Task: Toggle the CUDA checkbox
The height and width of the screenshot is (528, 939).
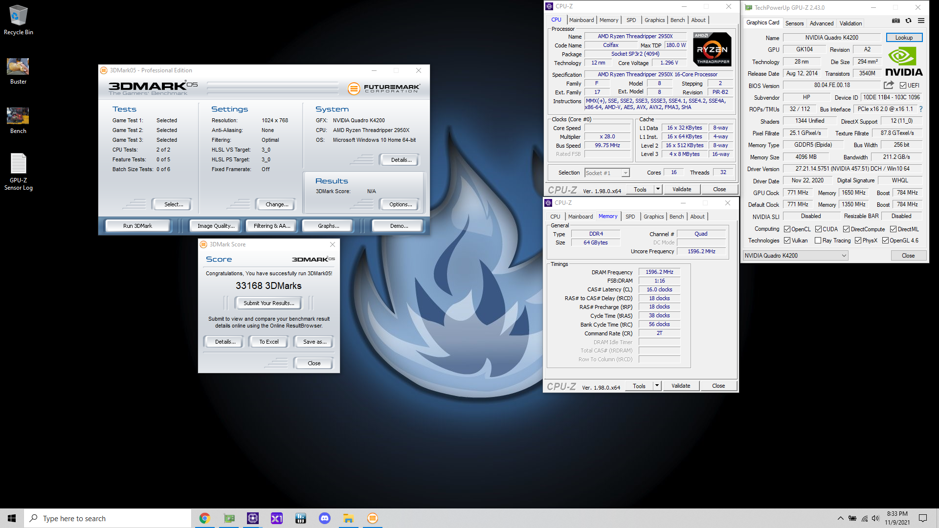Action: coord(818,229)
